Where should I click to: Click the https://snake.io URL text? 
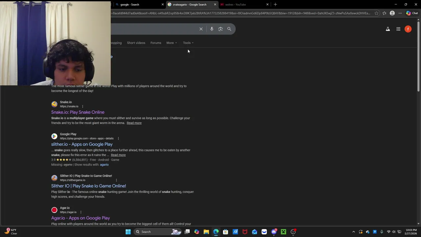tap(69, 106)
